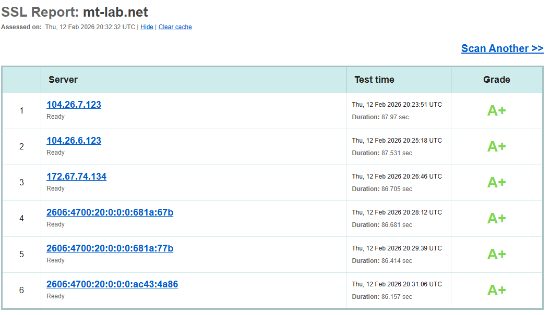Open IPv6 server ending ac43:4a86

[x=112, y=284]
